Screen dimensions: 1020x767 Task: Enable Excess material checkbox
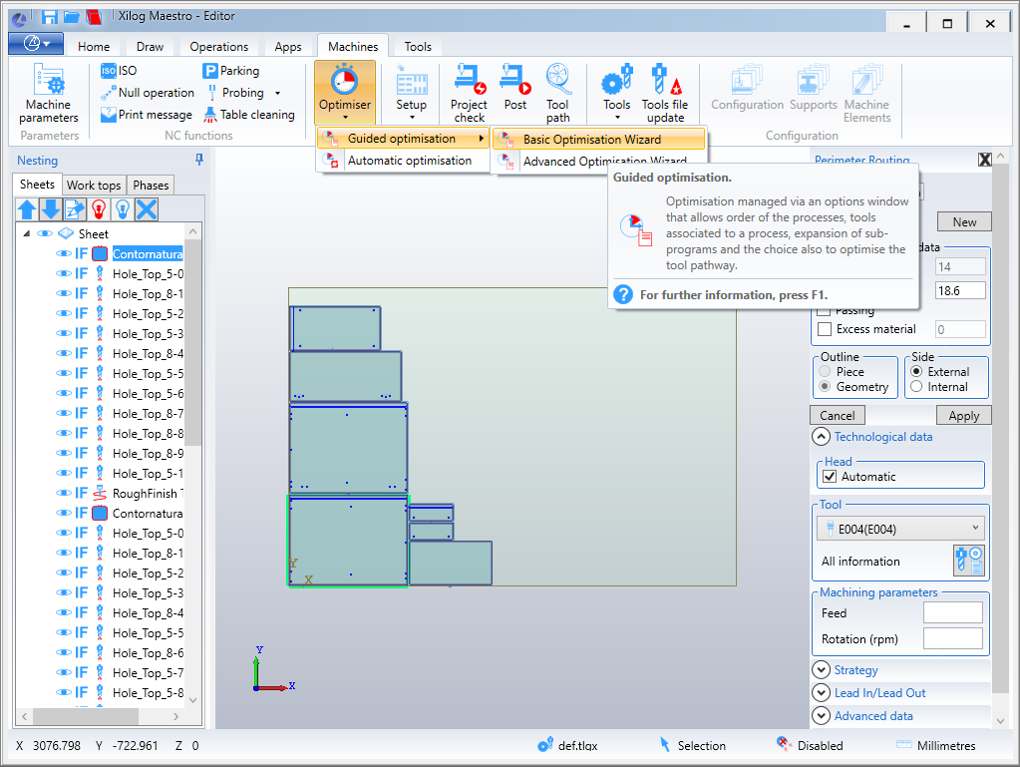[825, 329]
